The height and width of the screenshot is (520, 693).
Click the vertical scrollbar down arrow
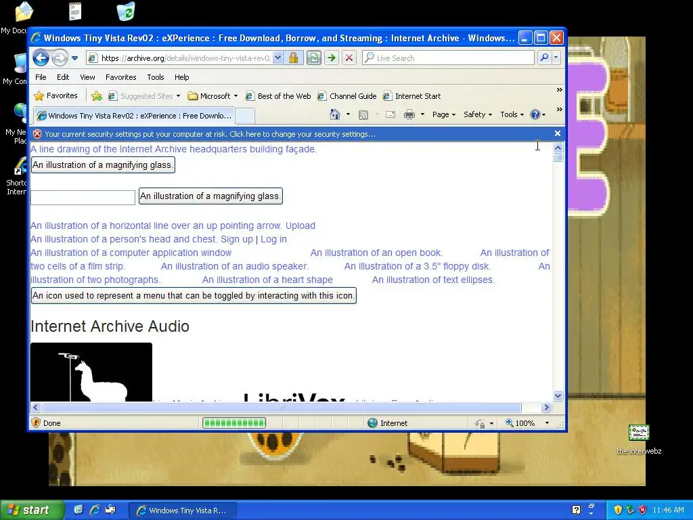(558, 395)
